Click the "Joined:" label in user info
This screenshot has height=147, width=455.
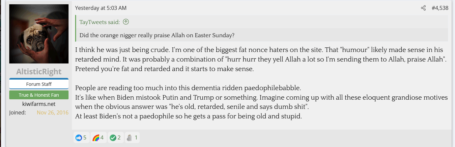pyautogui.click(x=17, y=112)
